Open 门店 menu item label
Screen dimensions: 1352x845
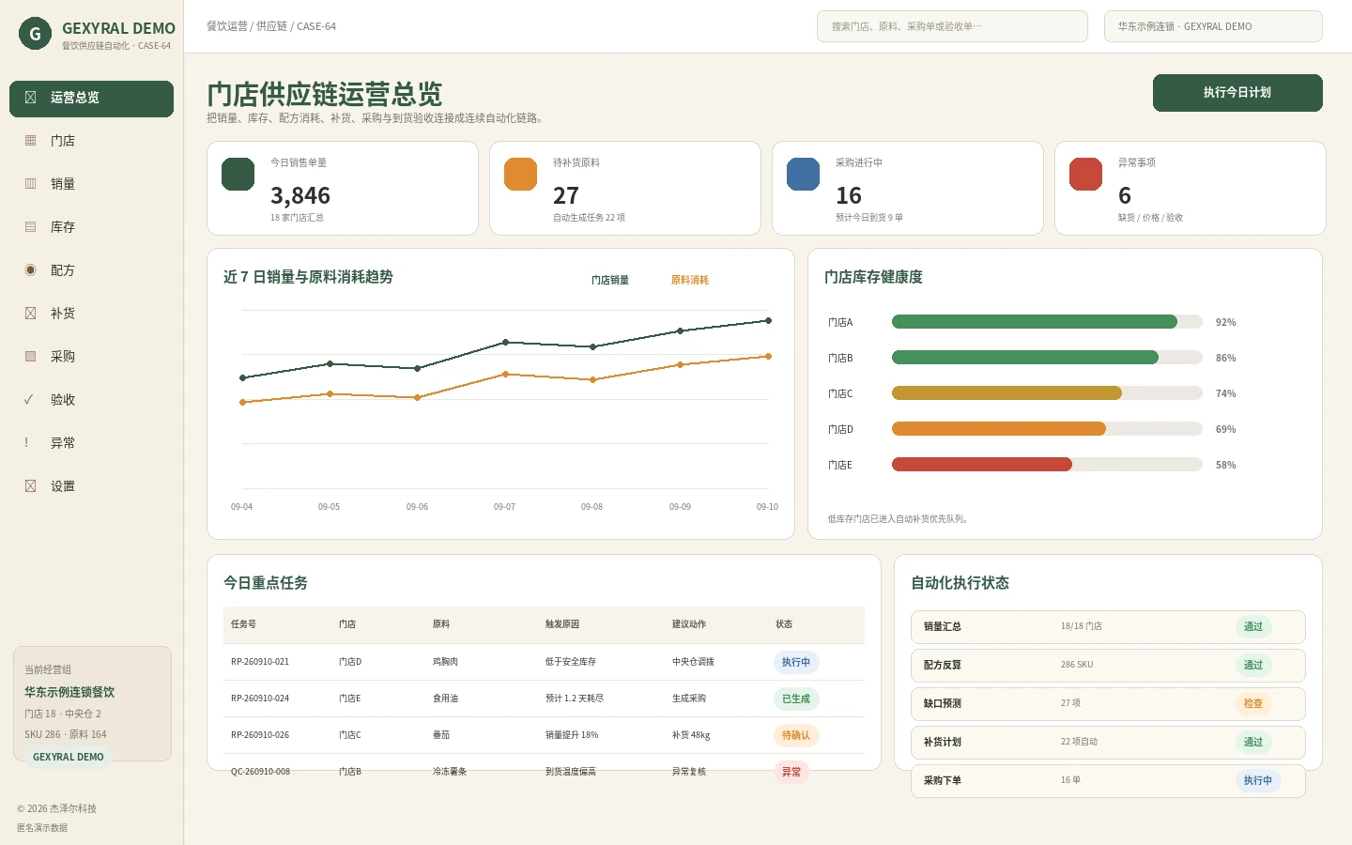(63, 141)
